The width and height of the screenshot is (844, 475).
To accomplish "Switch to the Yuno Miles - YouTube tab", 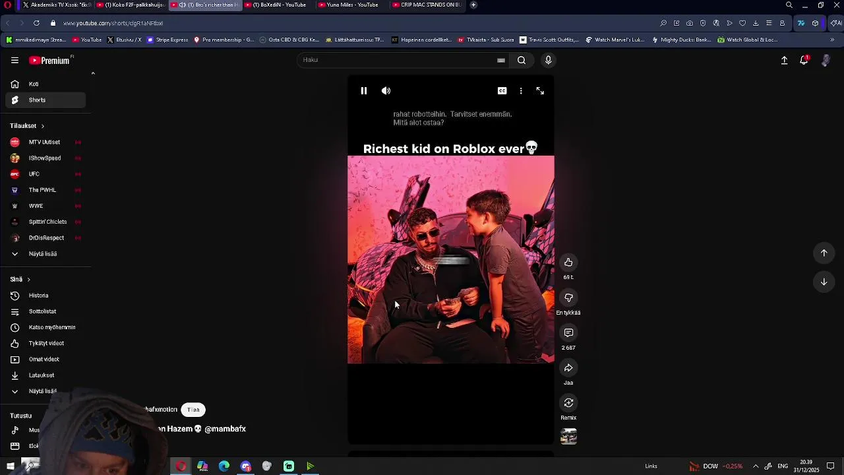I will tap(351, 5).
